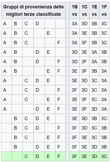This screenshot has width=110, height=162.
Task: Click 3C cell in first row under 1F
Action: pyautogui.click(x=104, y=23)
